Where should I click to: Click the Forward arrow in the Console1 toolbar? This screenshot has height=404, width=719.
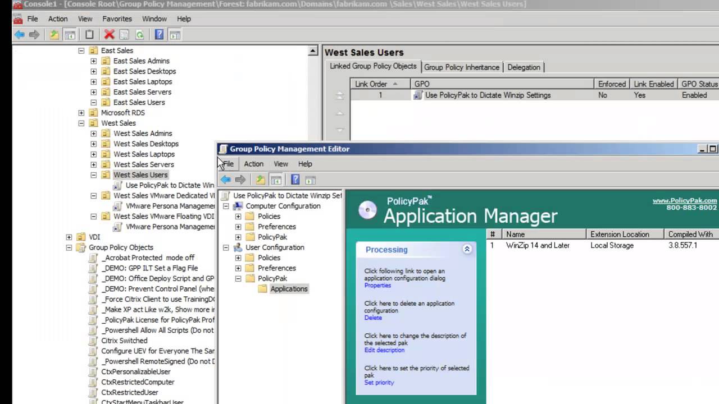34,35
